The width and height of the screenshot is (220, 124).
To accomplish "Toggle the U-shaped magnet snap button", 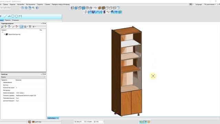I will click(x=93, y=12).
